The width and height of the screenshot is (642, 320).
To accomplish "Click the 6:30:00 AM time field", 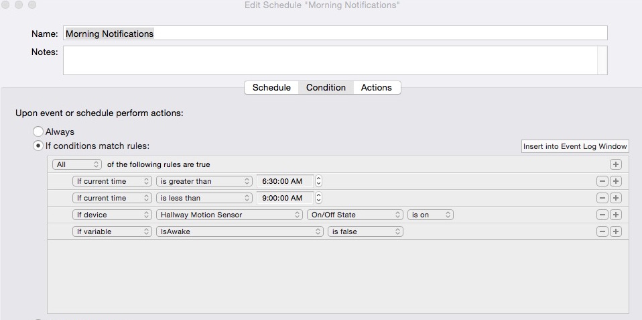I will click(285, 181).
